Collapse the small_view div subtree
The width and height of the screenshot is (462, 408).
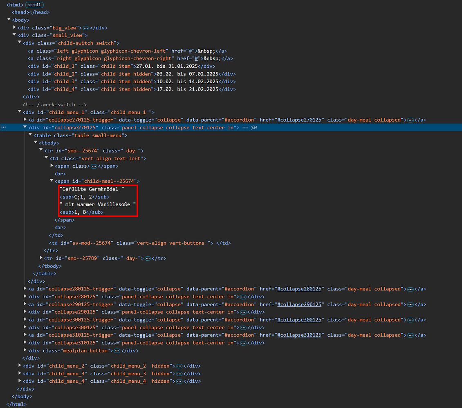[14, 35]
